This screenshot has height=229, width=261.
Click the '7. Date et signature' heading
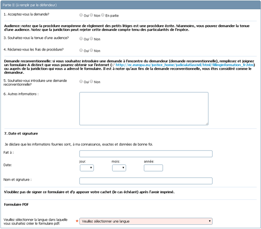coord(21,134)
